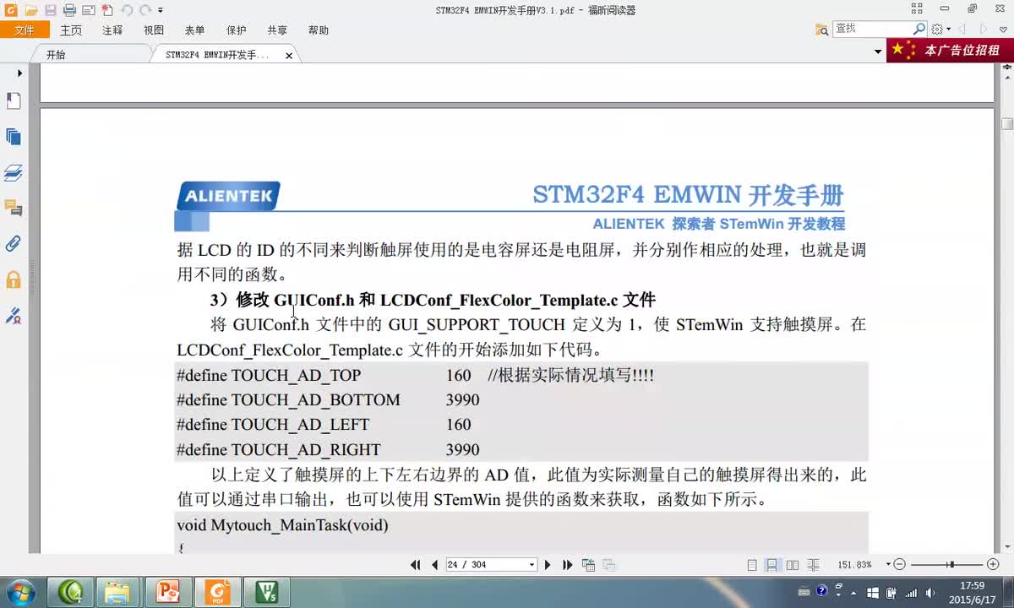Collapse the ribbon with the chevron
Viewport: 1014px width, 608px height.
click(1003, 30)
